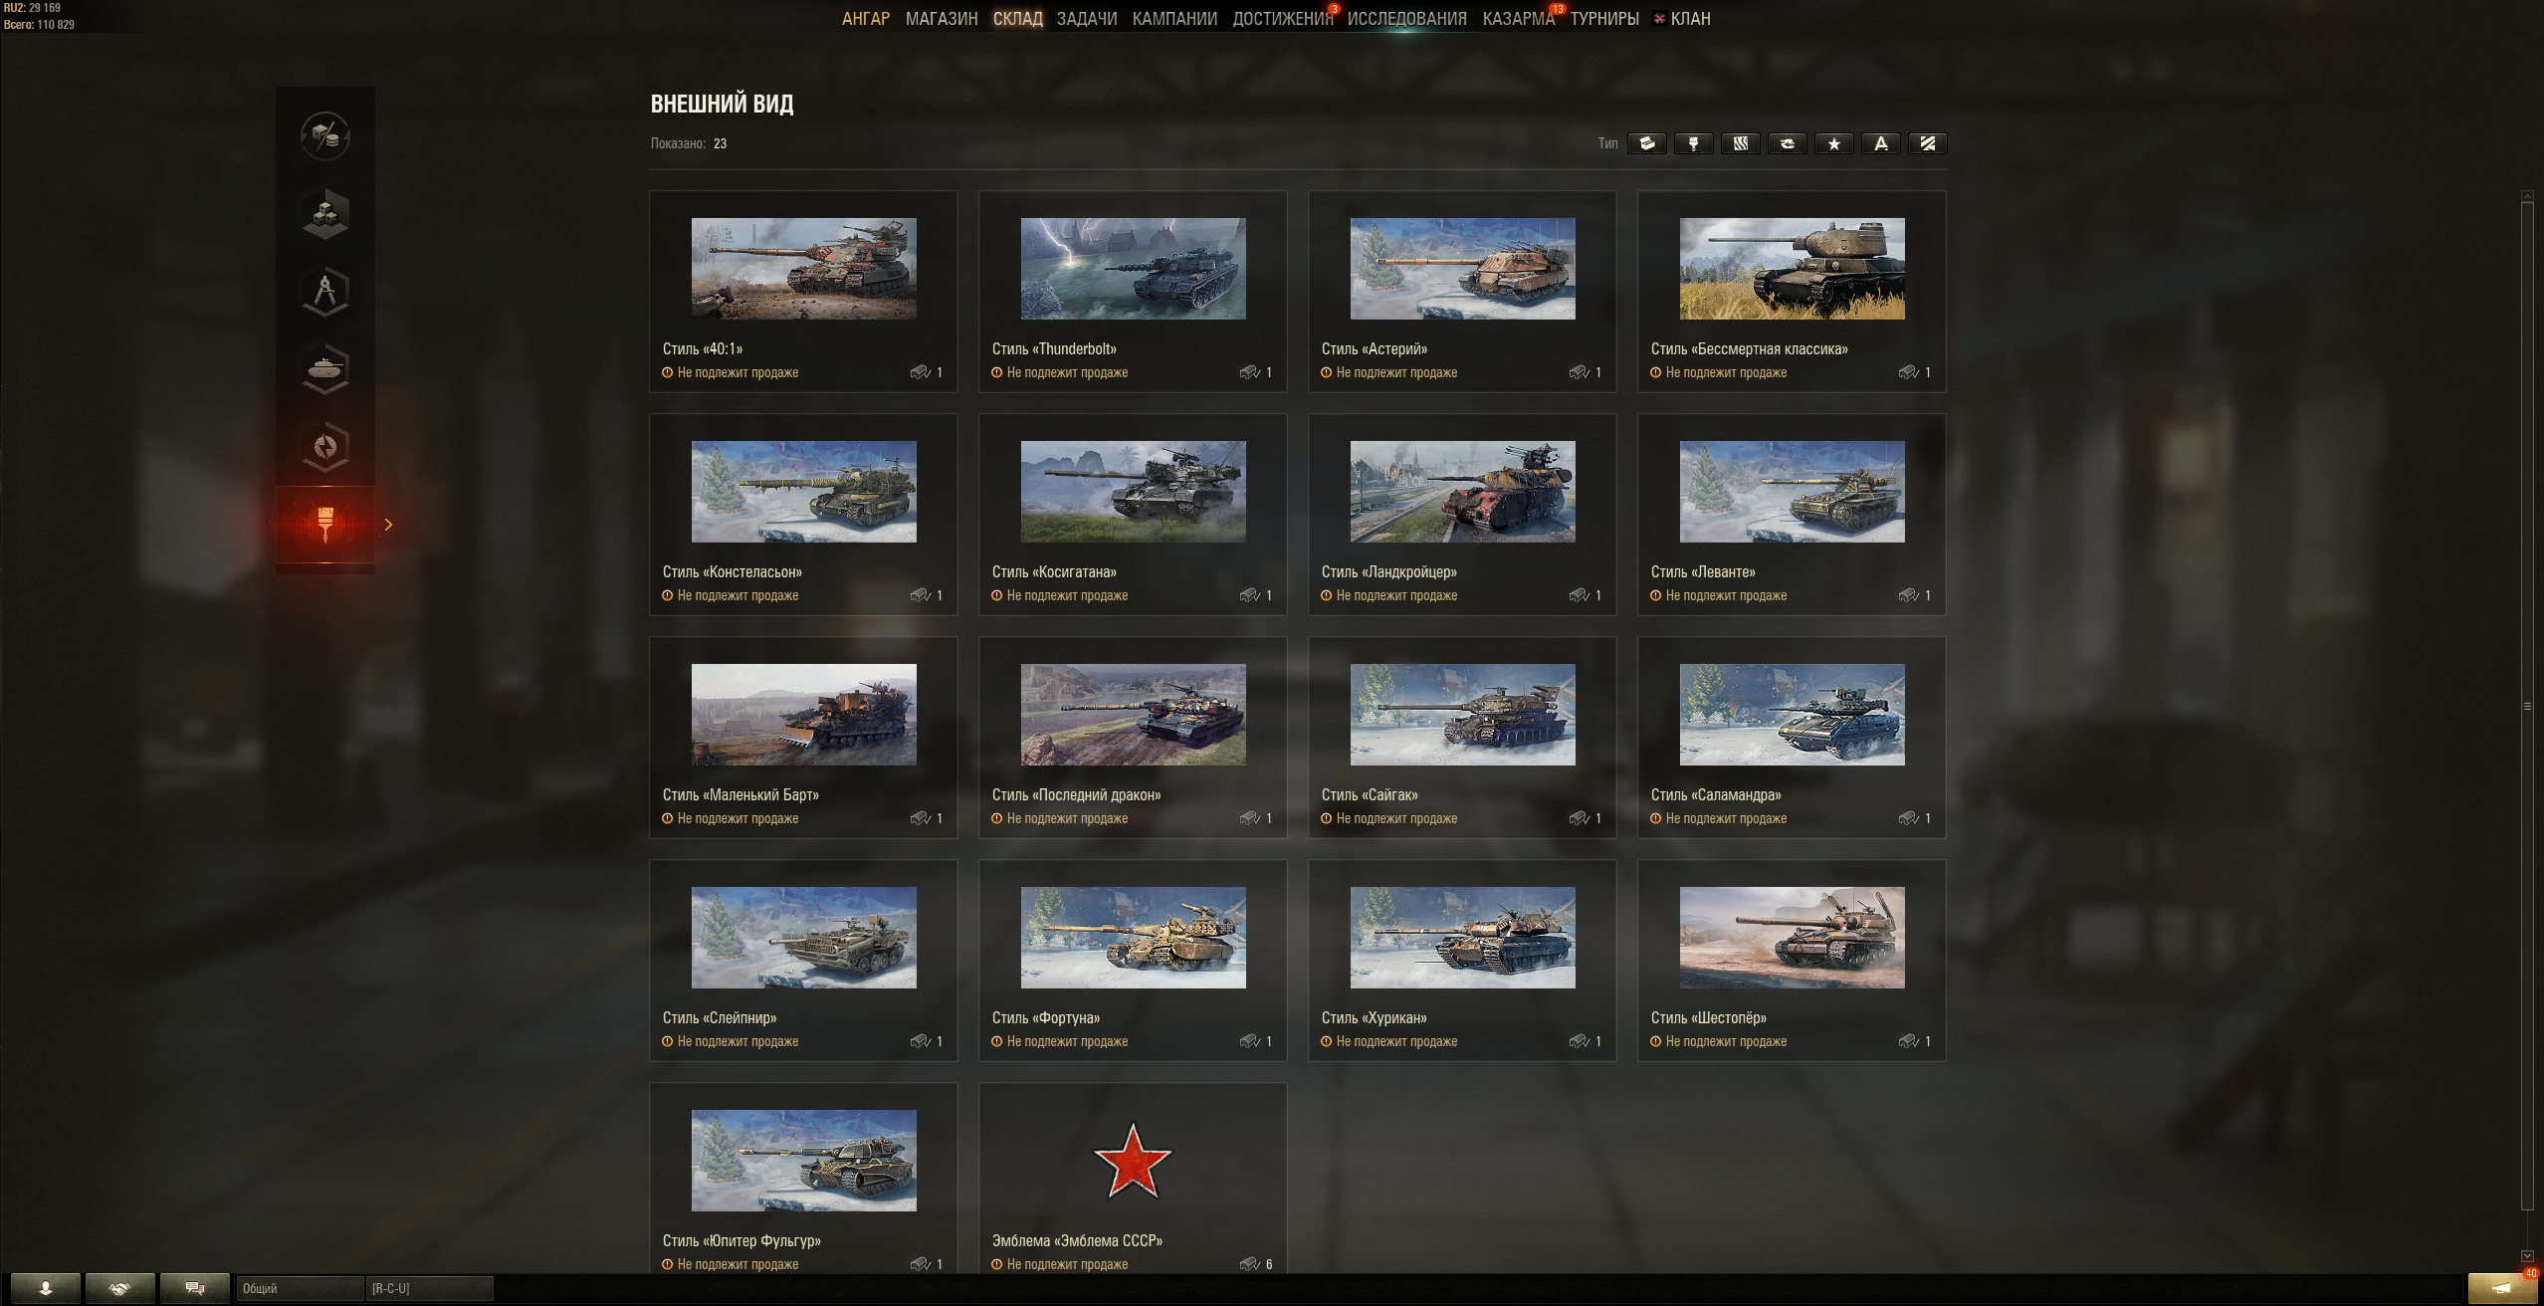Switch to the КАМПАНИИ tab
This screenshot has height=1306, width=2544.
pyautogui.click(x=1174, y=19)
